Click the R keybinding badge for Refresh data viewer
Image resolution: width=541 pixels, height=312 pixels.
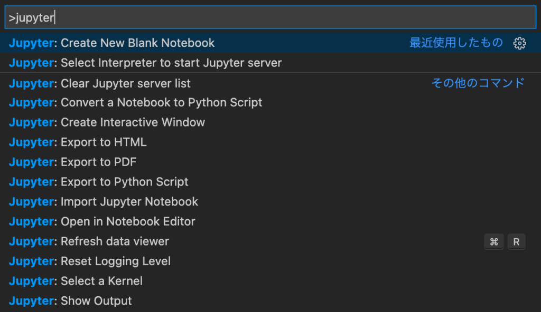[516, 242]
